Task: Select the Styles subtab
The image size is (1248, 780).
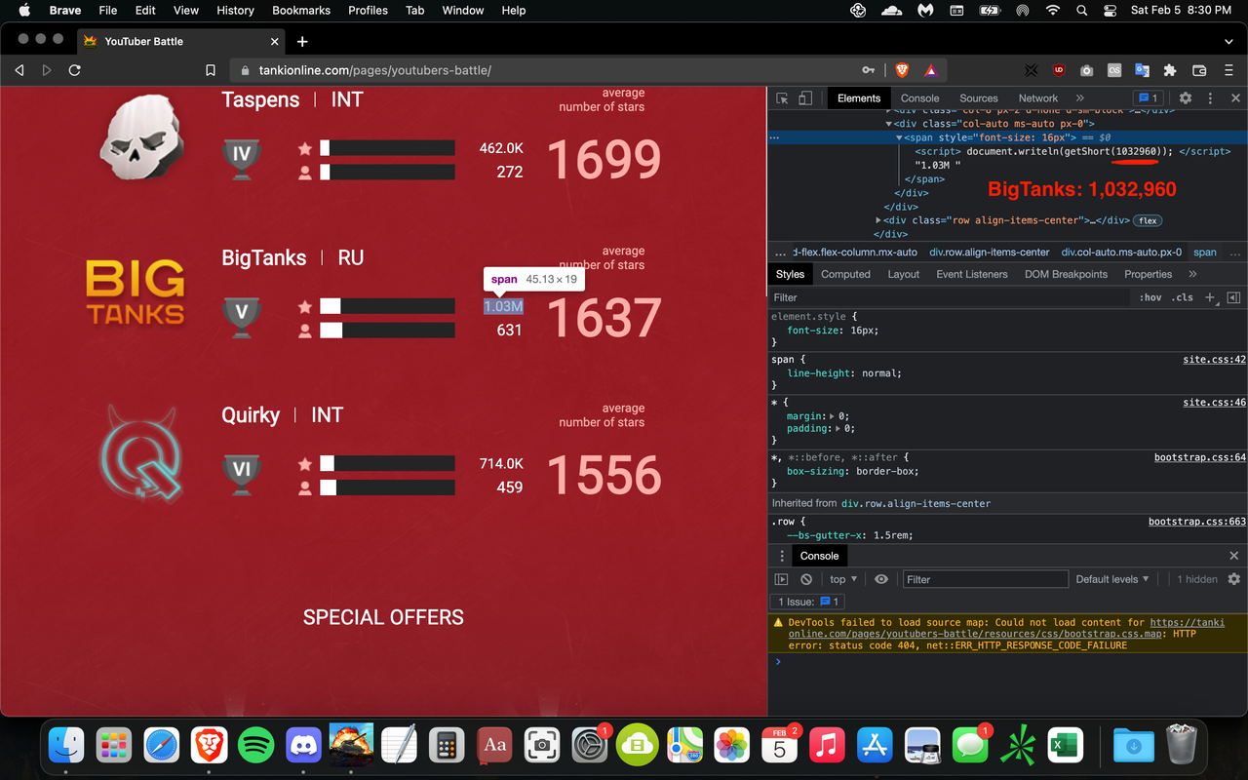Action: click(x=790, y=274)
